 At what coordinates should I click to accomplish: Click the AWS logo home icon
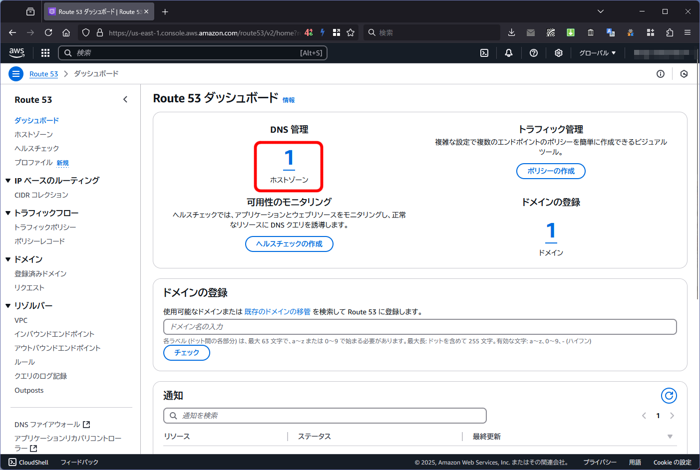(x=17, y=52)
